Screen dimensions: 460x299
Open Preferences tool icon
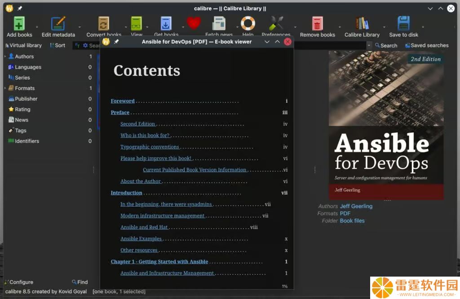coord(276,23)
